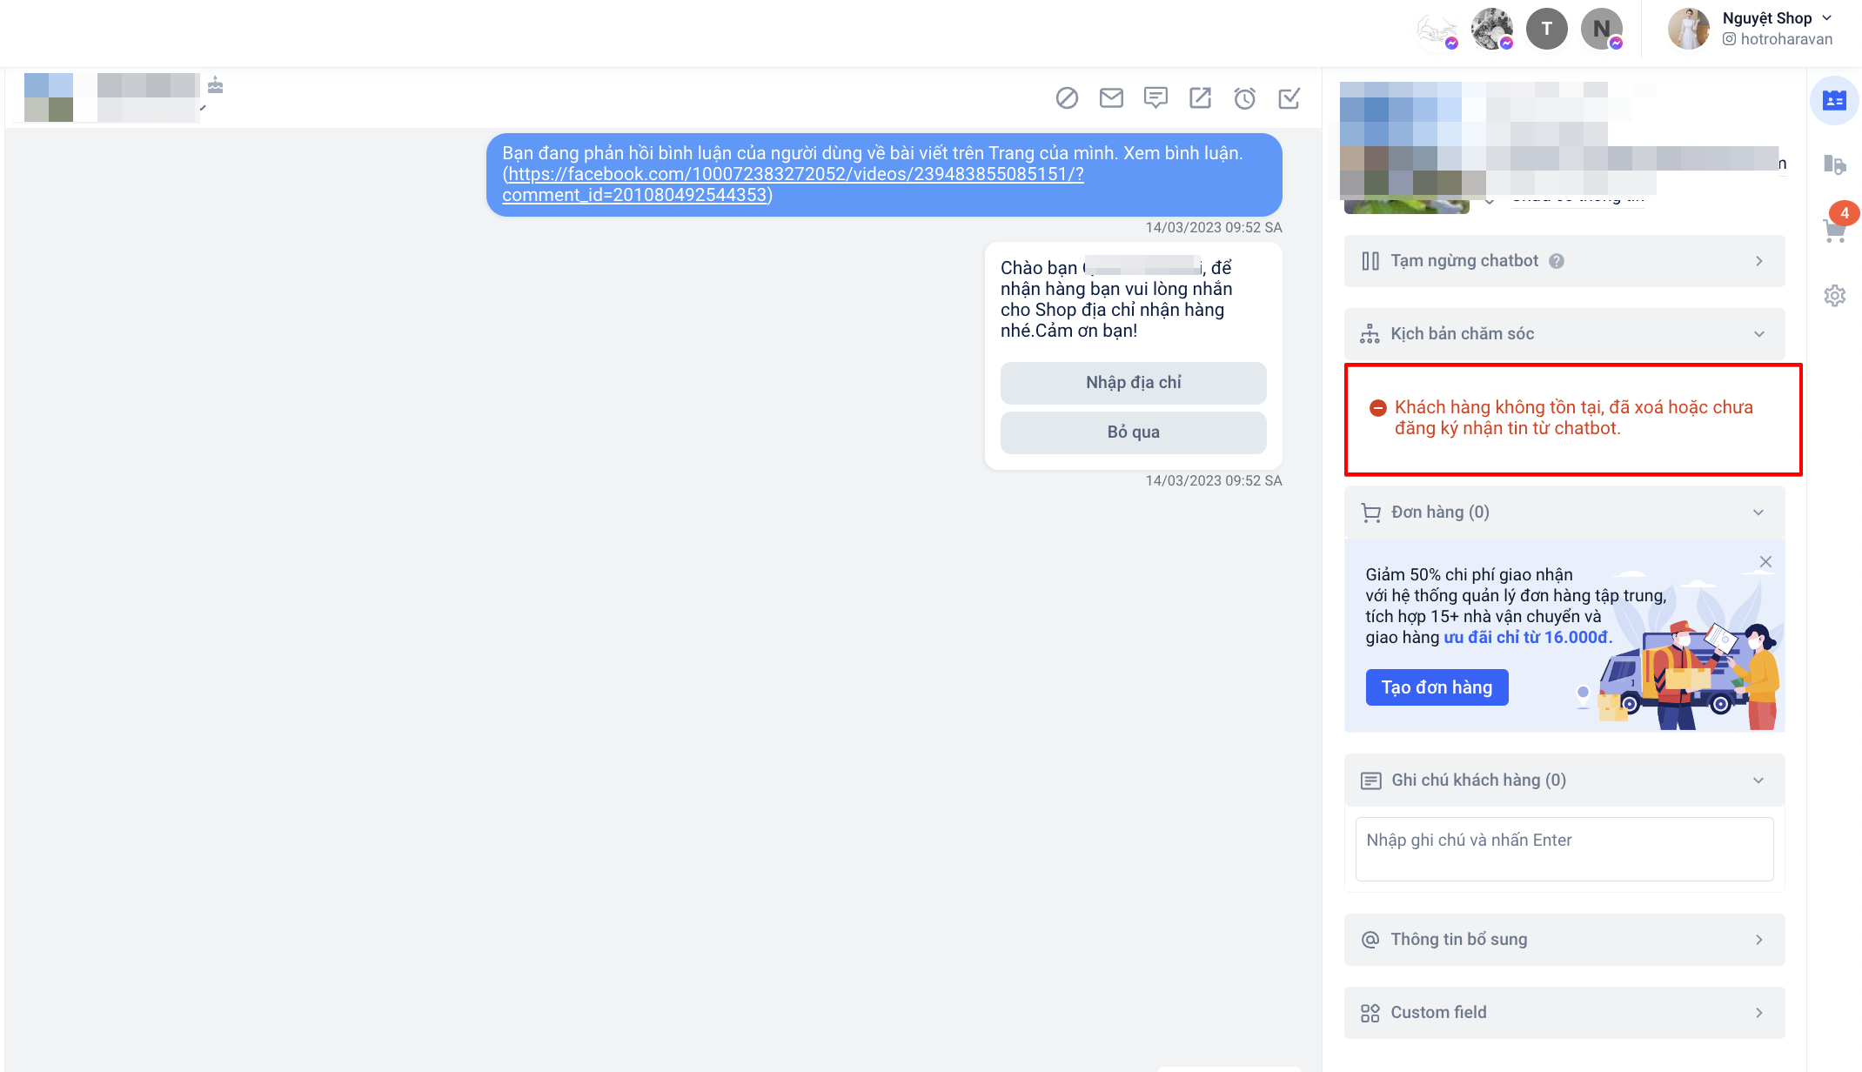This screenshot has height=1072, width=1862.
Task: Click the mark-done checkbox icon
Action: 1289,98
